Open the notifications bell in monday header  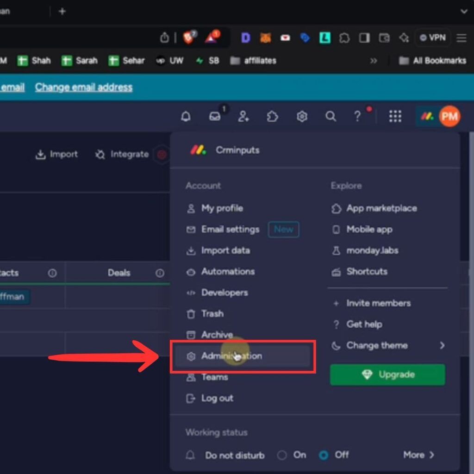pyautogui.click(x=186, y=116)
